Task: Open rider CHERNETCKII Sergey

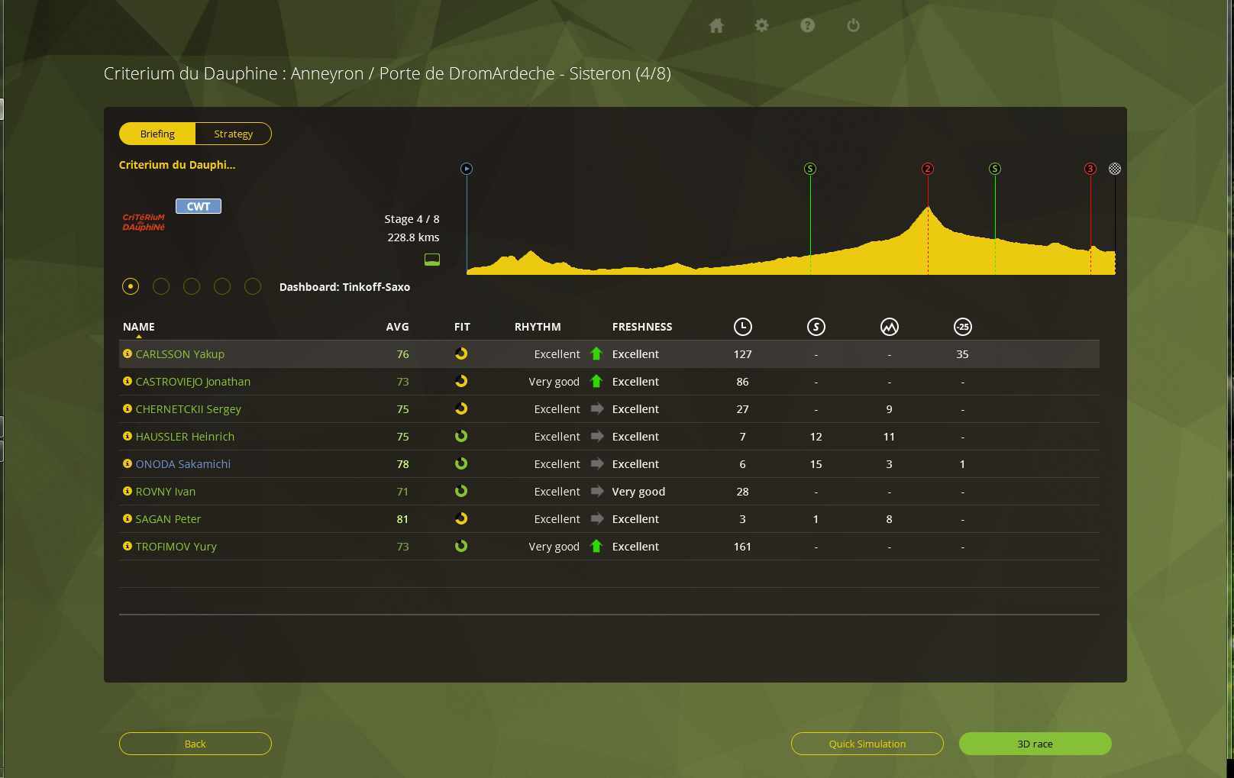Action: pyautogui.click(x=188, y=409)
